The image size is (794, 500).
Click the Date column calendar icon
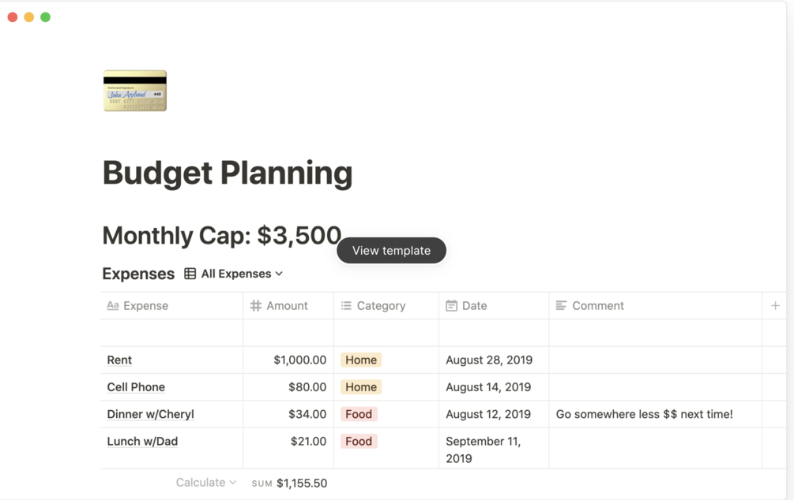tap(451, 306)
